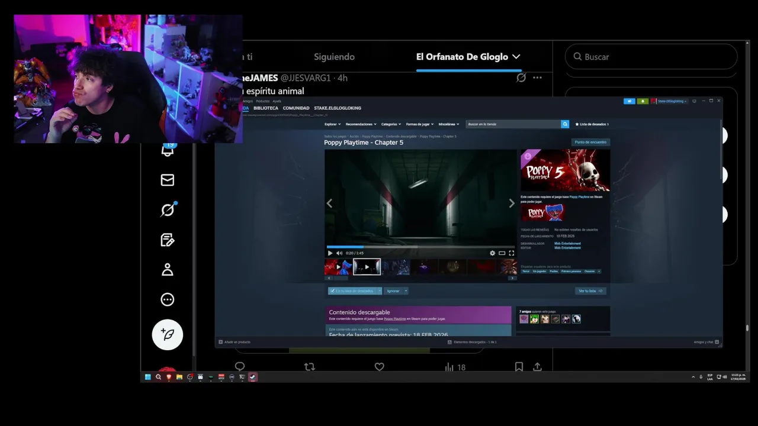Viewport: 758px width, 426px height.
Task: Click the green Steam notifications bell
Action: 643,101
